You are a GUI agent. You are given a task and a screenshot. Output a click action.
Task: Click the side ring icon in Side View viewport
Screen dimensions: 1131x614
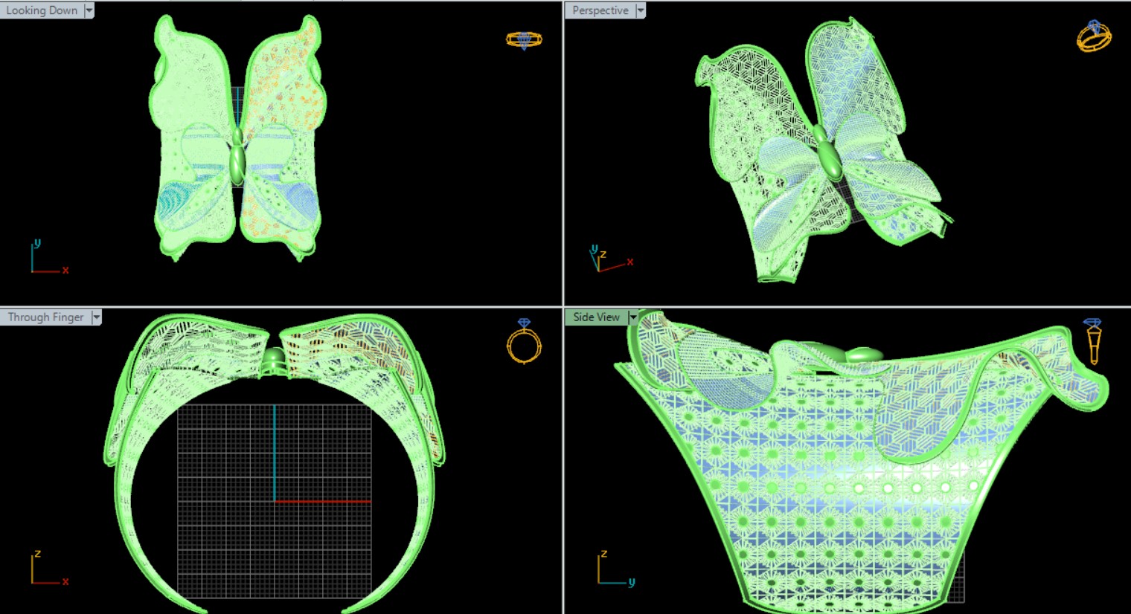pos(1092,341)
